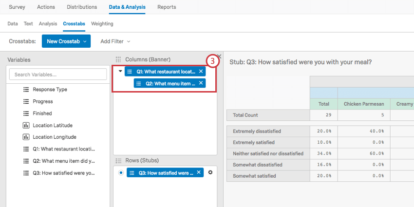Click the list icon beside Response Type
Viewport: 414px width, 207px height.
click(x=26, y=90)
